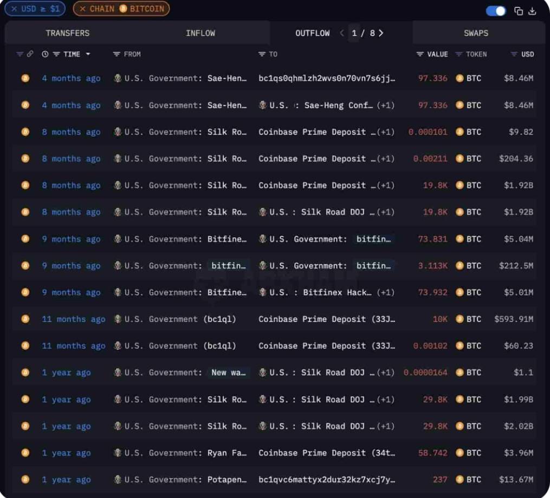550x498 pixels.
Task: Click the transaction link icon in the header
Action: 30,54
